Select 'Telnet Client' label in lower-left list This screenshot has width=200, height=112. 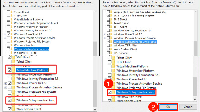point(24,62)
